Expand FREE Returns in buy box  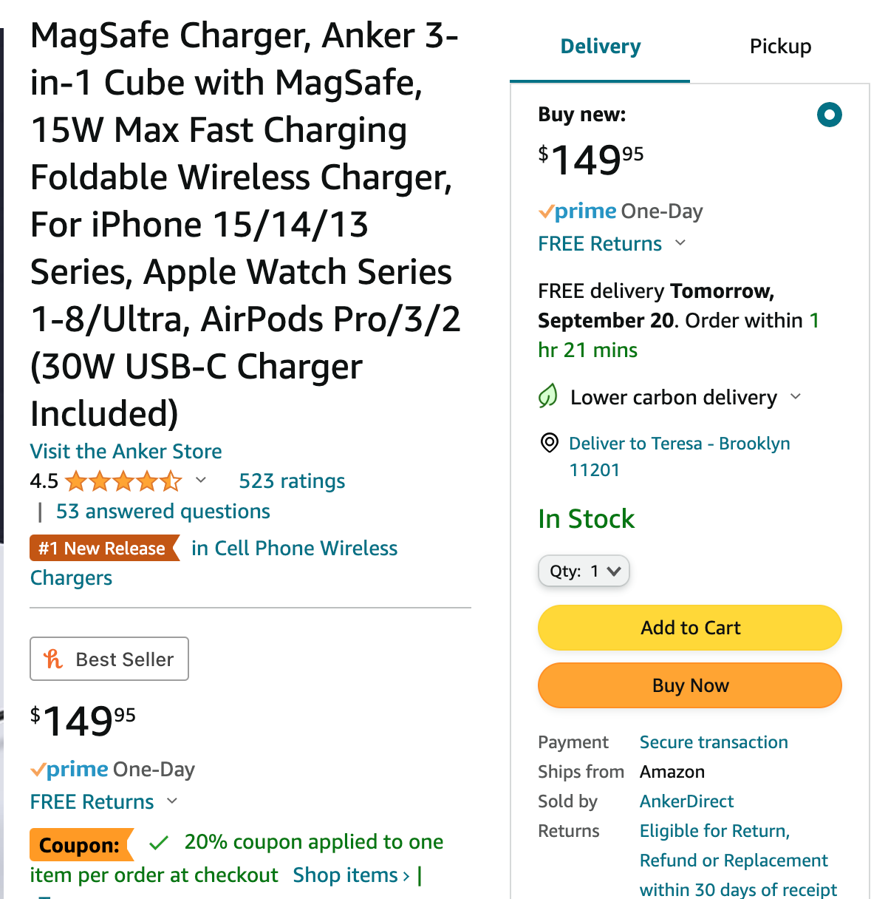[x=681, y=243]
